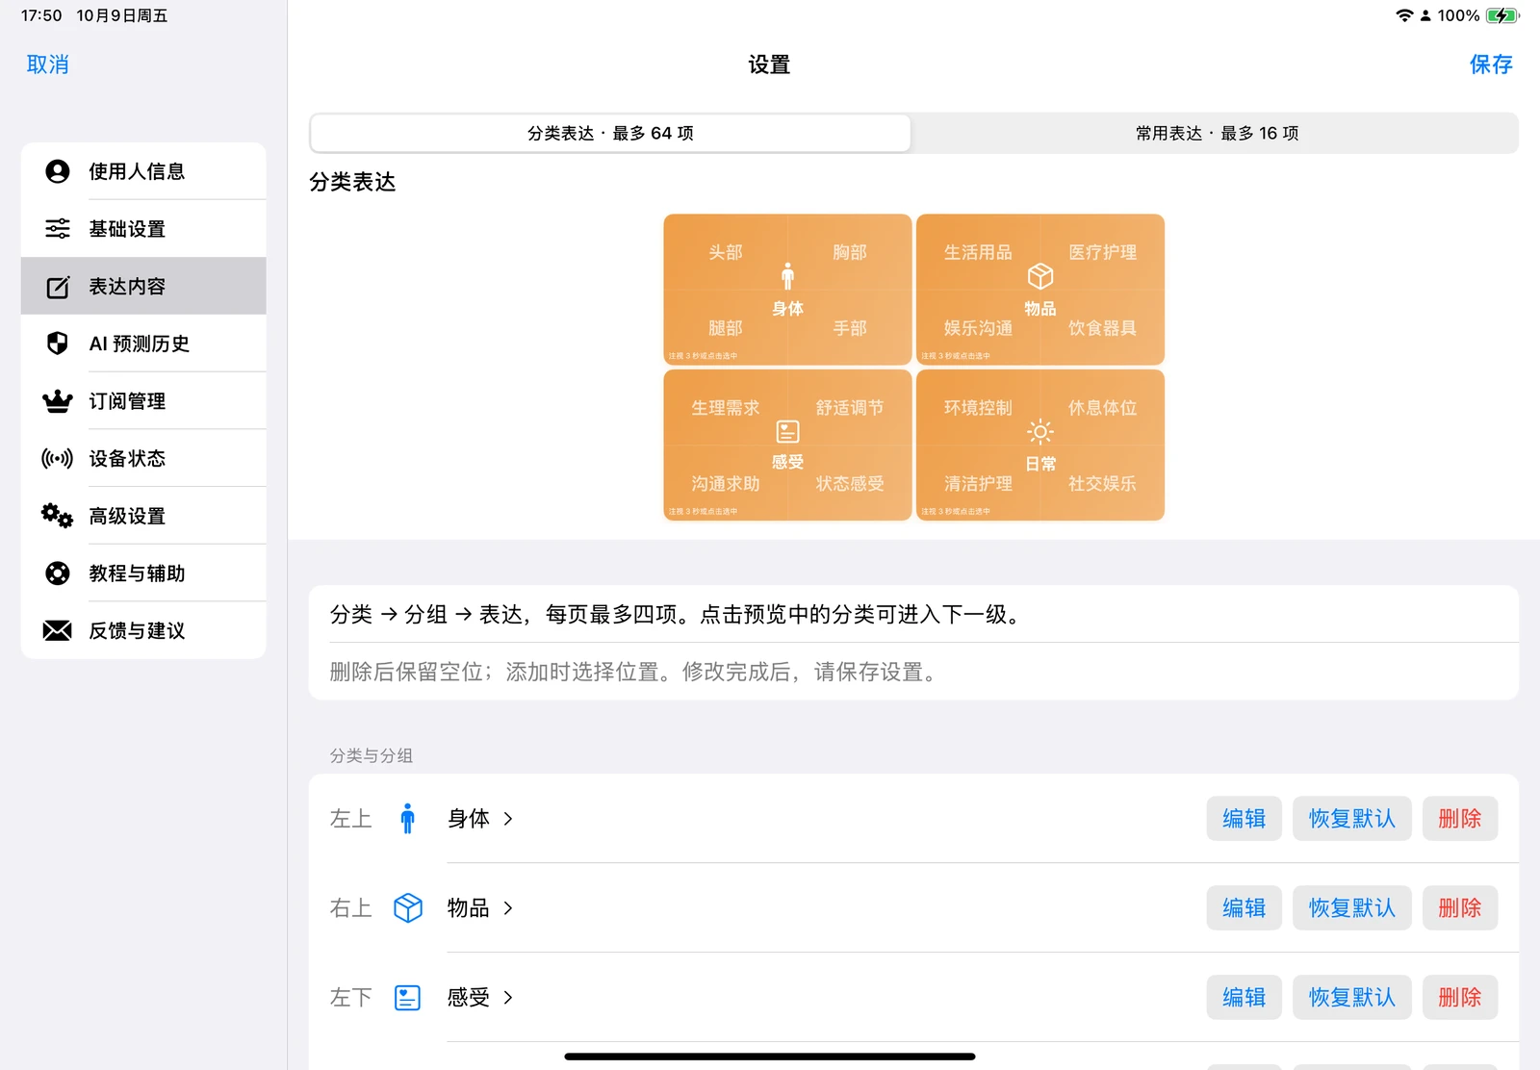Click the 设备状态 signal icon

click(58, 458)
